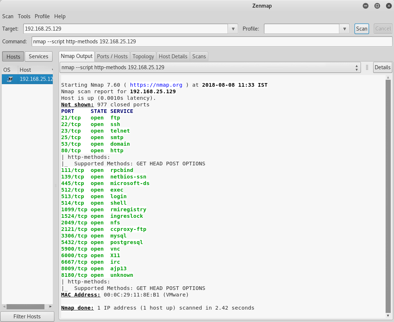The width and height of the screenshot is (394, 322).
Task: Click in the Target input field
Action: (126, 29)
